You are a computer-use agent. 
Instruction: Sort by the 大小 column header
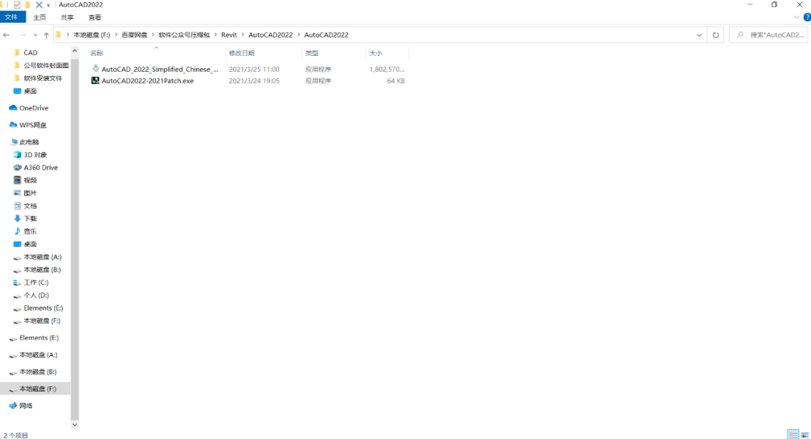[x=375, y=53]
